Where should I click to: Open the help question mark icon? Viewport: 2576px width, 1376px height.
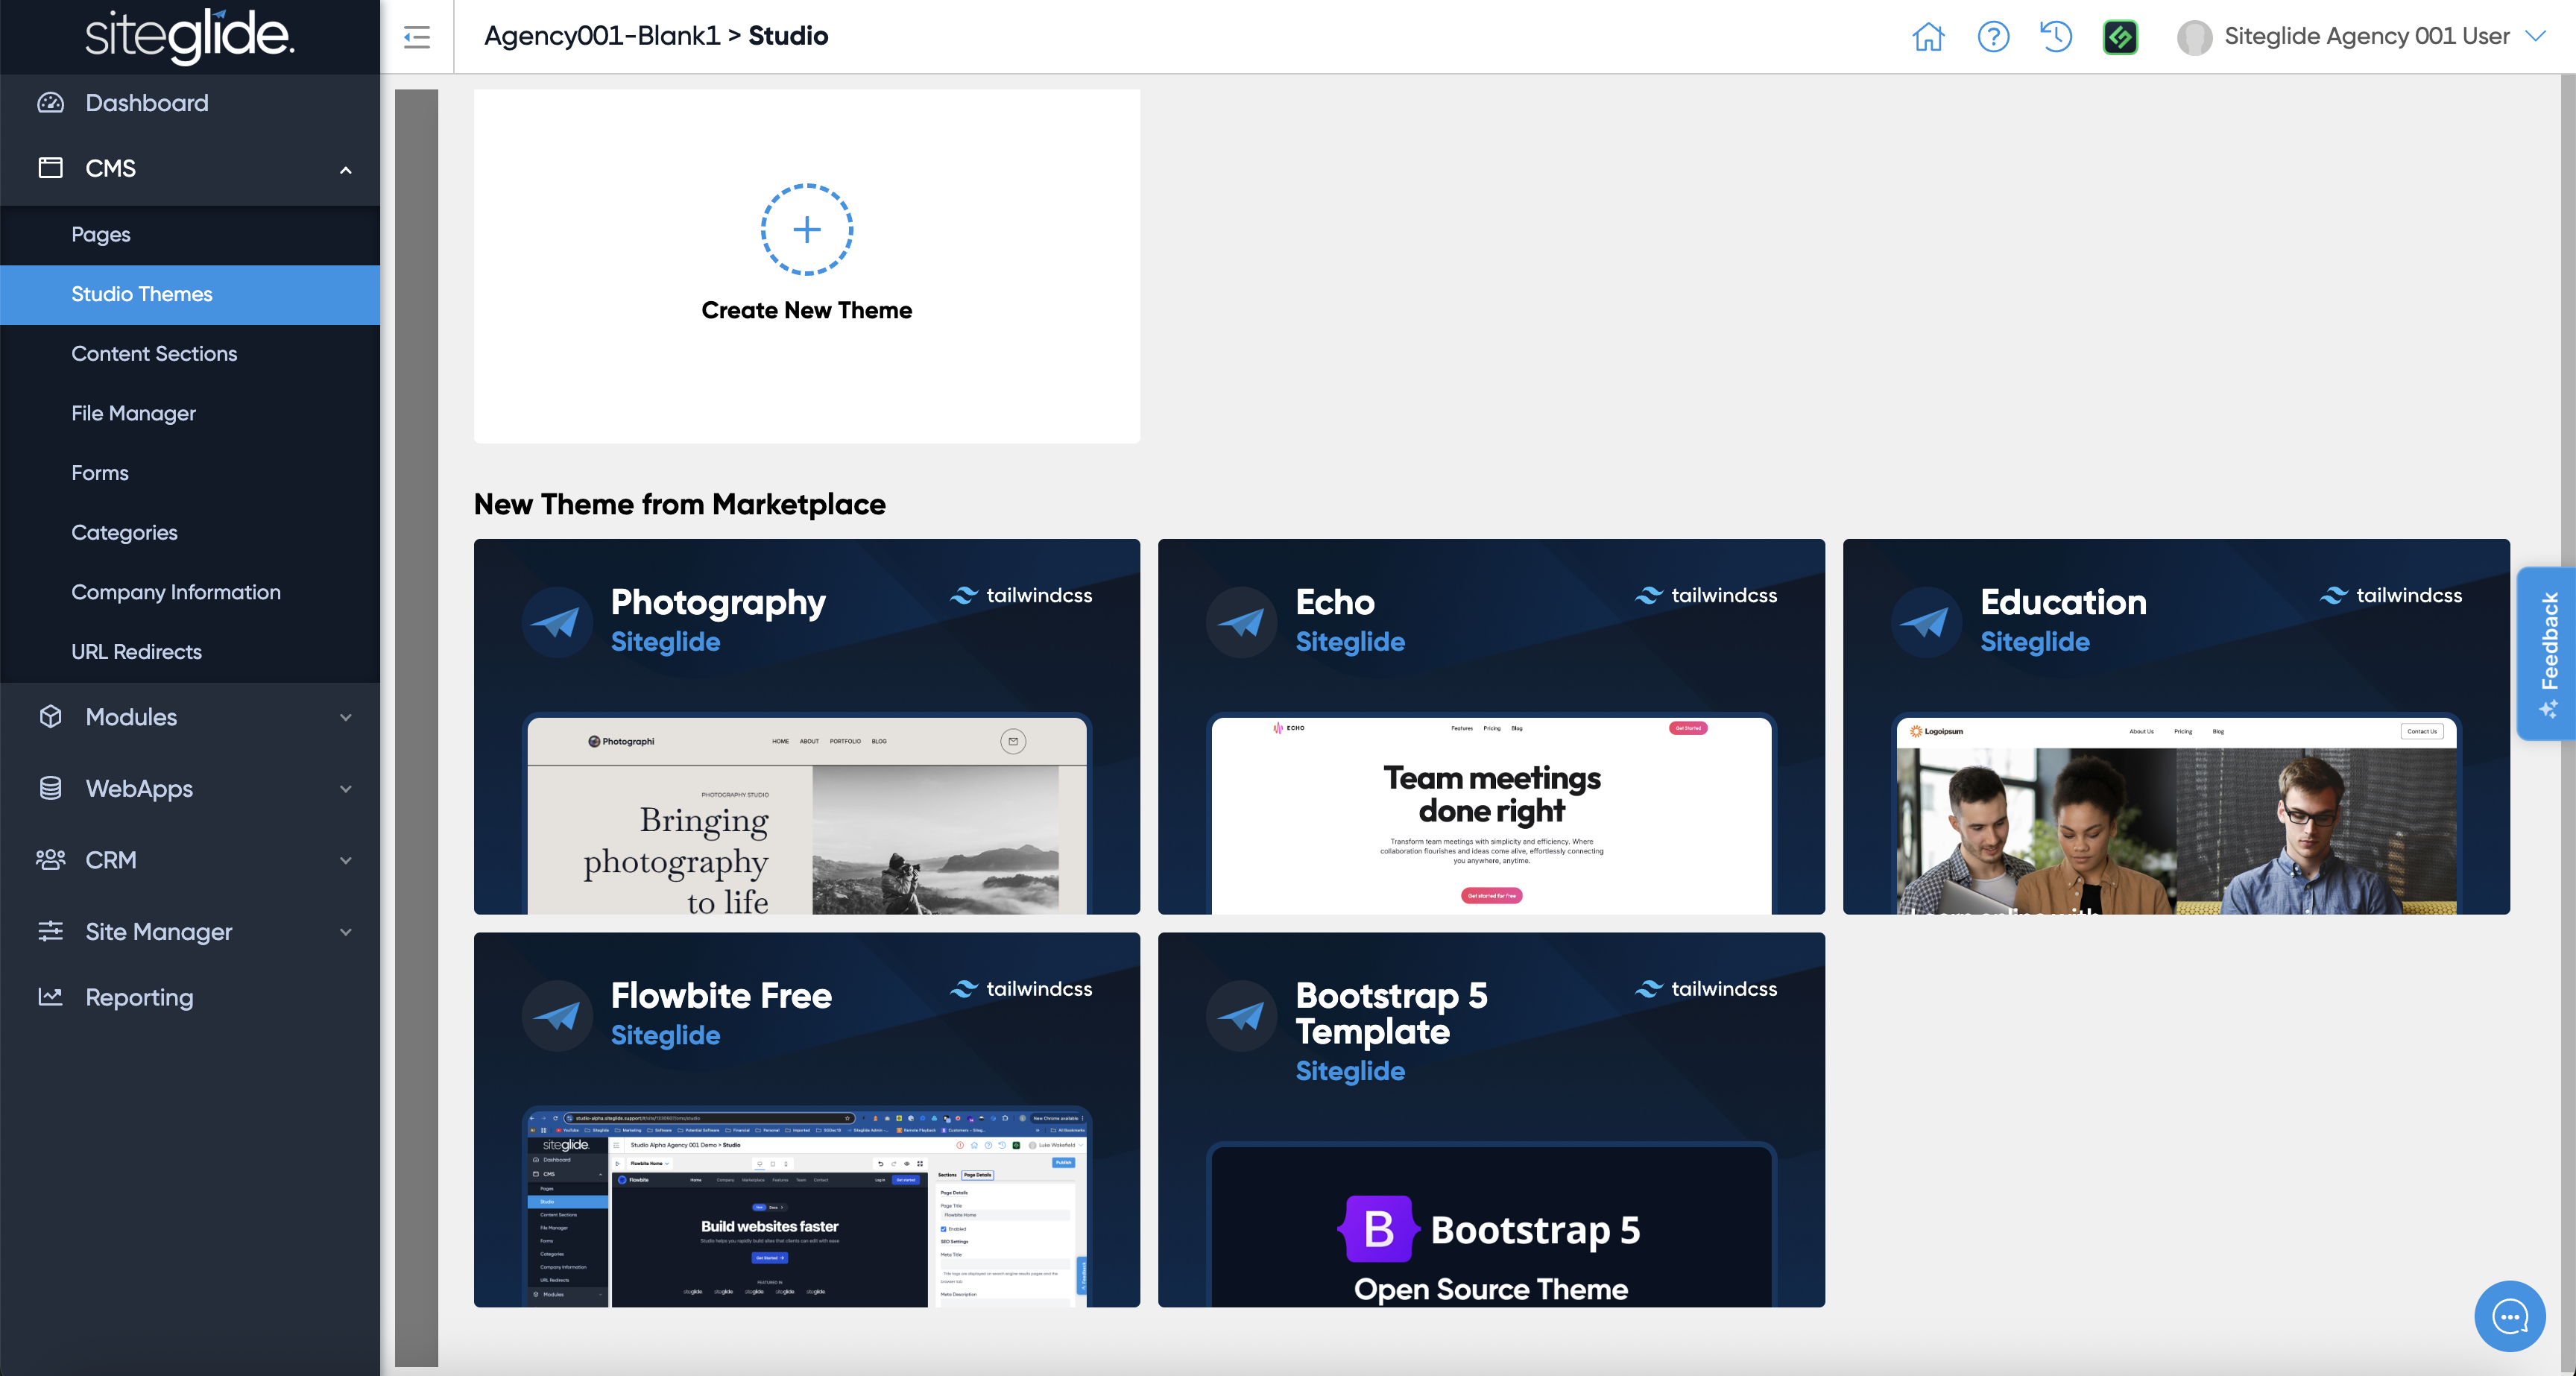click(x=1992, y=37)
